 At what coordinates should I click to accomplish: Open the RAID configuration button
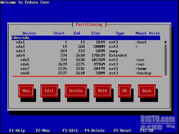coord(103,91)
